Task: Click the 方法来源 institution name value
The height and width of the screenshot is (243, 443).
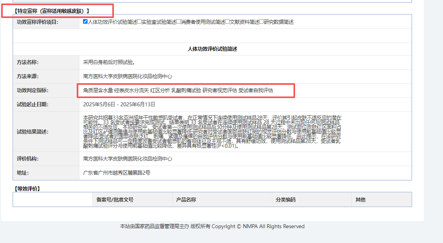Action: 128,76
